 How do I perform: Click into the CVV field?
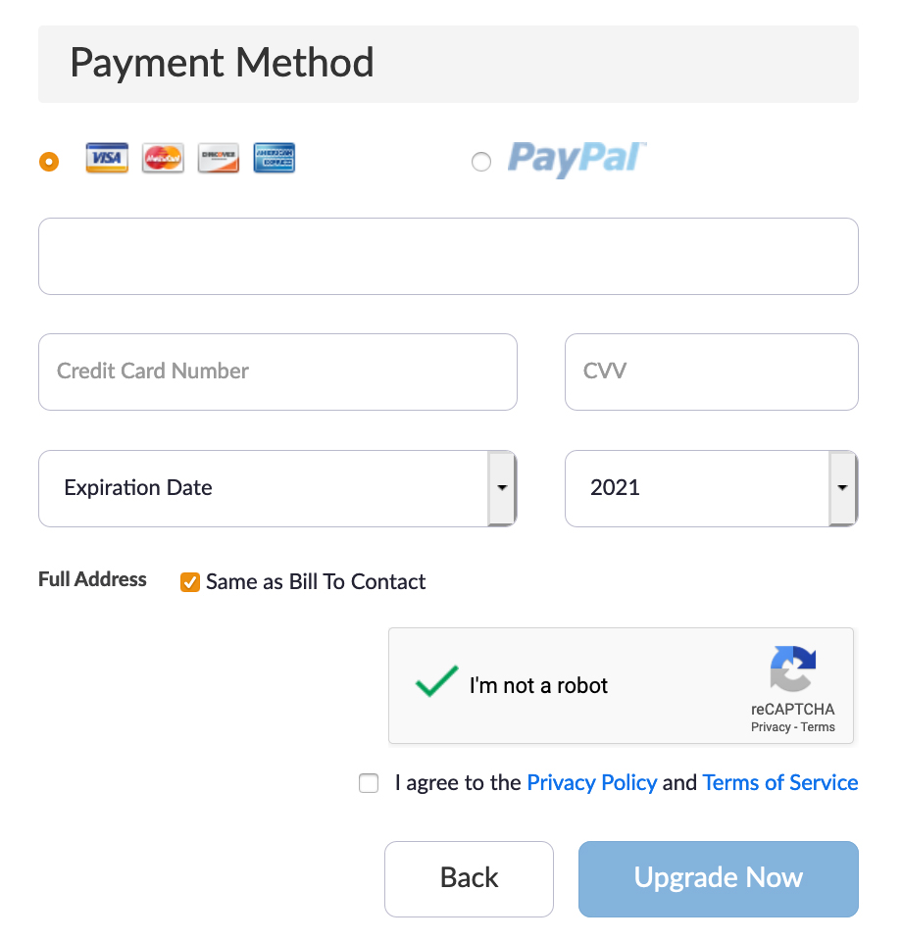711,371
